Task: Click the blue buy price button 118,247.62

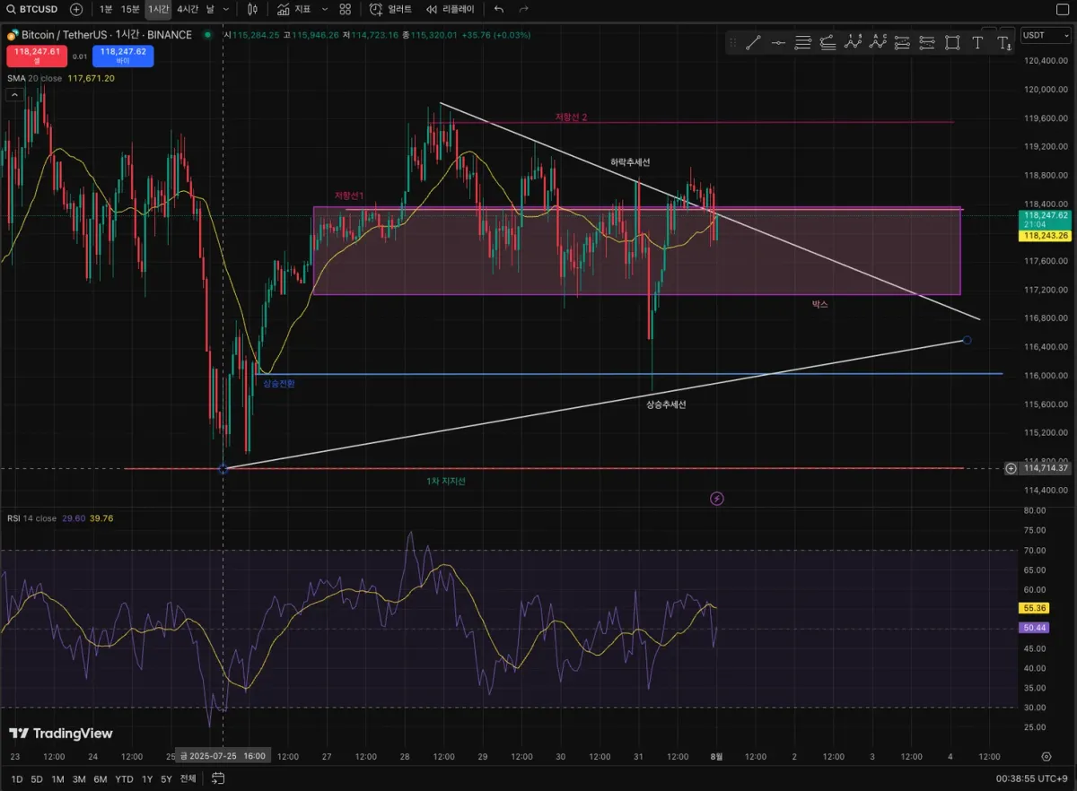Action: (123, 56)
